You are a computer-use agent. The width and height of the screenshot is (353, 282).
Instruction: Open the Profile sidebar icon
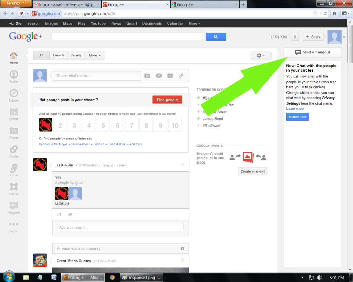coord(14,74)
